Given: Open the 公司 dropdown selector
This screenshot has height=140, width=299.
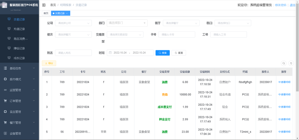Looking at the screenshot, I should click(73, 23).
